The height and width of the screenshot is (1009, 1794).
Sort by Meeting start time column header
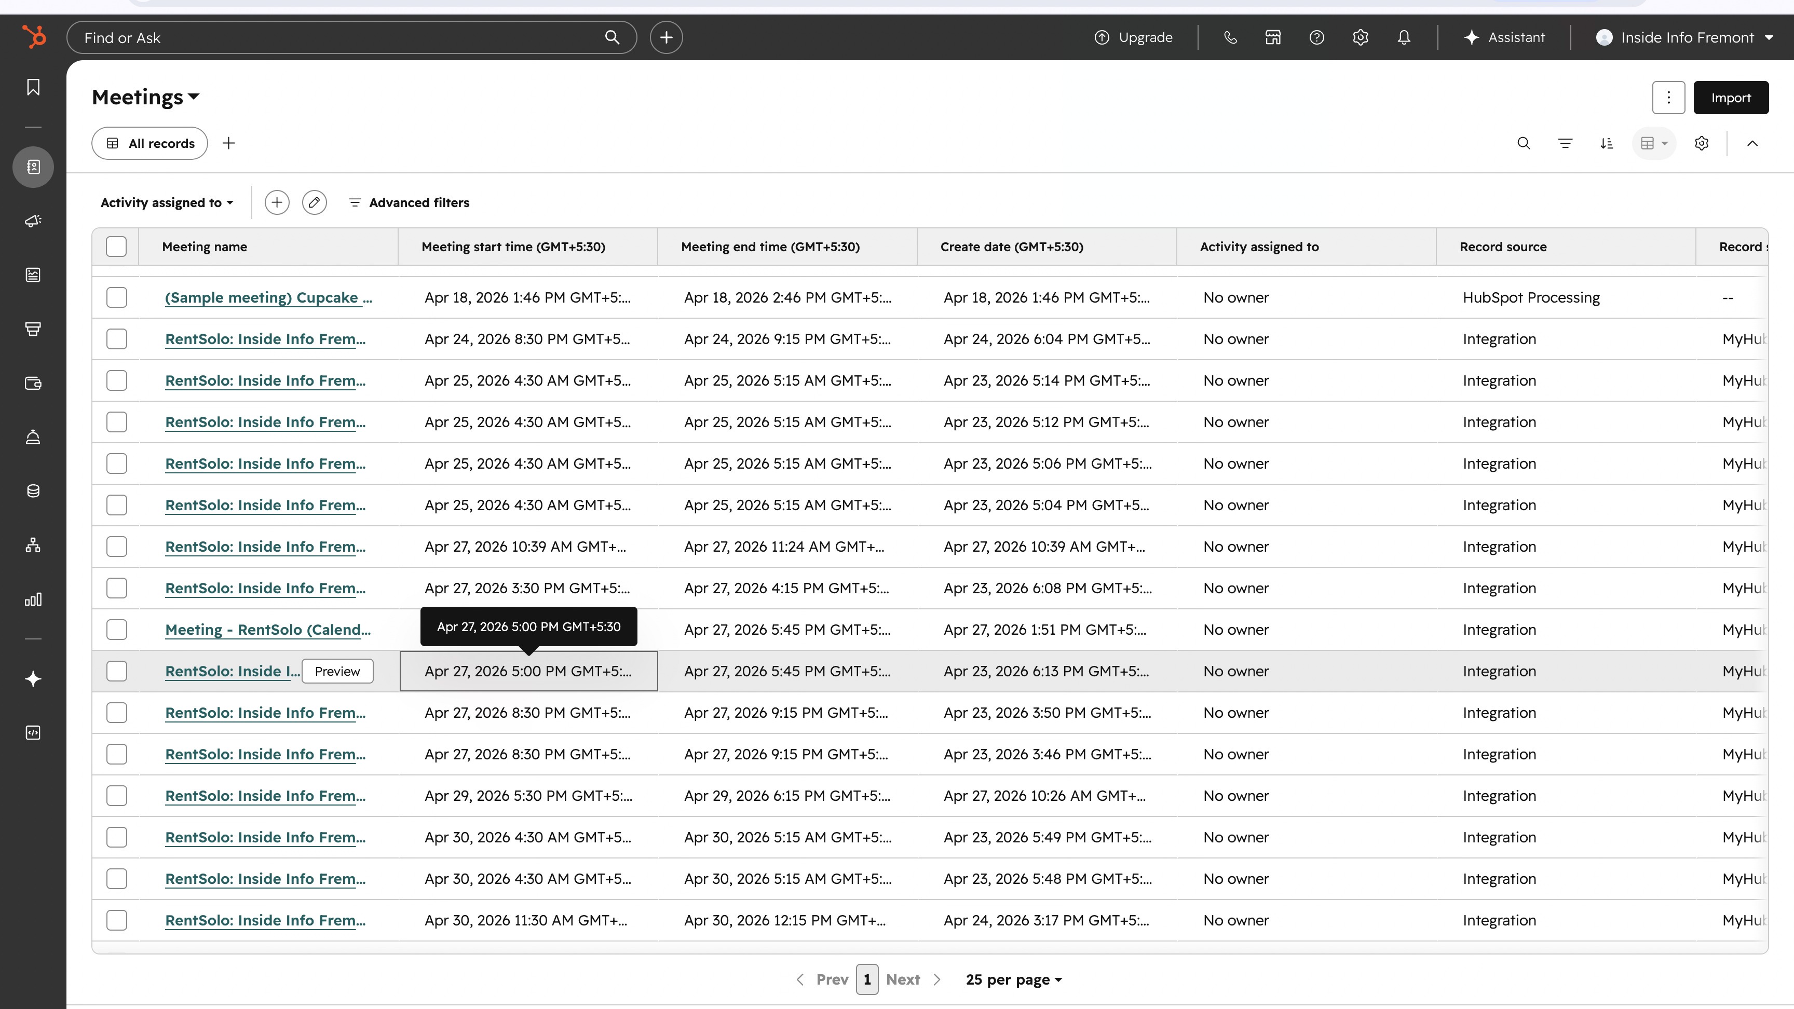[x=513, y=247]
